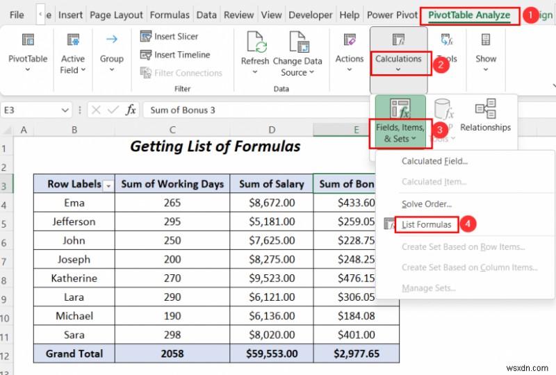Click the Grand Total label cell
556x375 pixels.
(74, 353)
